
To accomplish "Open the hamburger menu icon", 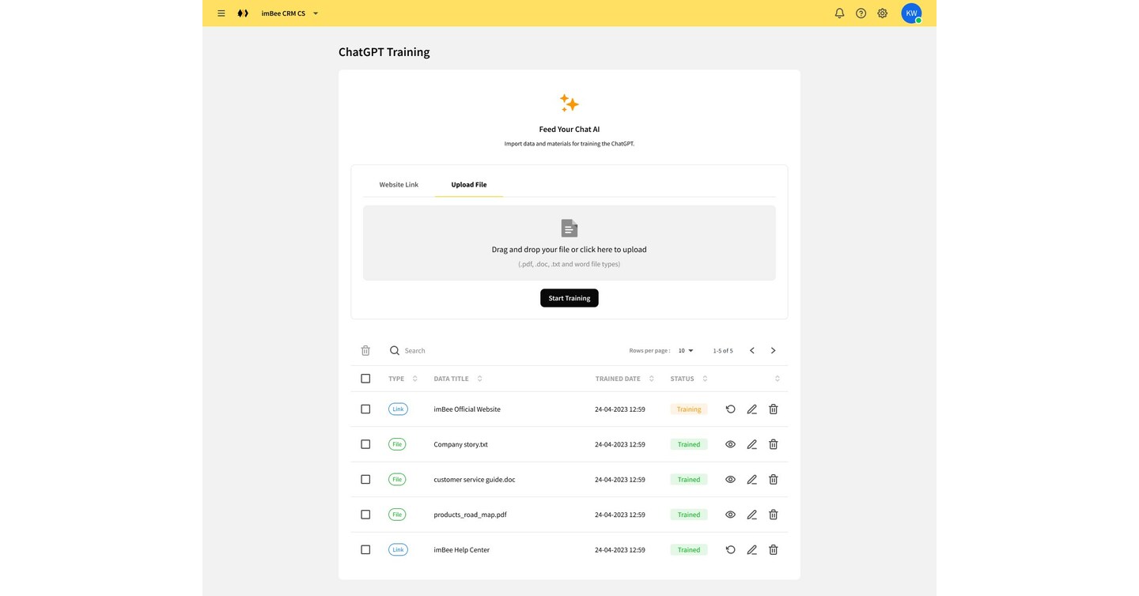I will pos(221,13).
